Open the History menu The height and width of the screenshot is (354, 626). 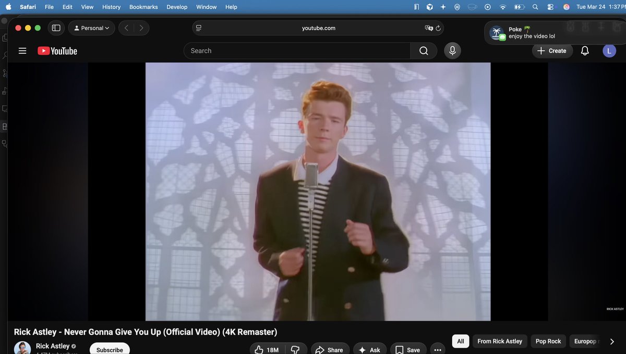(x=111, y=7)
